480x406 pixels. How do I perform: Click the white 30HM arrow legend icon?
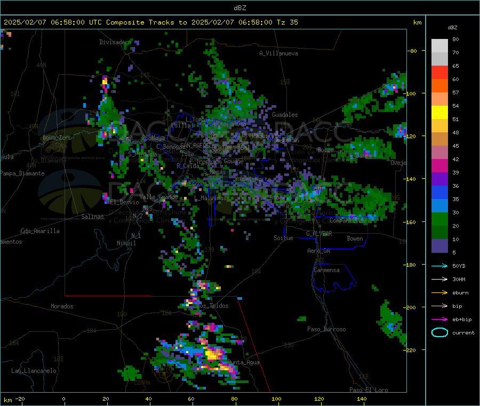tap(439, 279)
